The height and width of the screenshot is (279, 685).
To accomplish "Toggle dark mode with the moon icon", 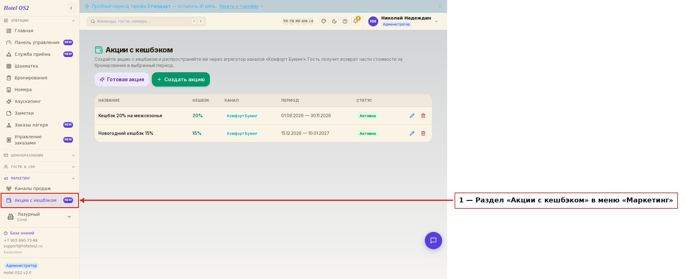I will click(x=334, y=21).
